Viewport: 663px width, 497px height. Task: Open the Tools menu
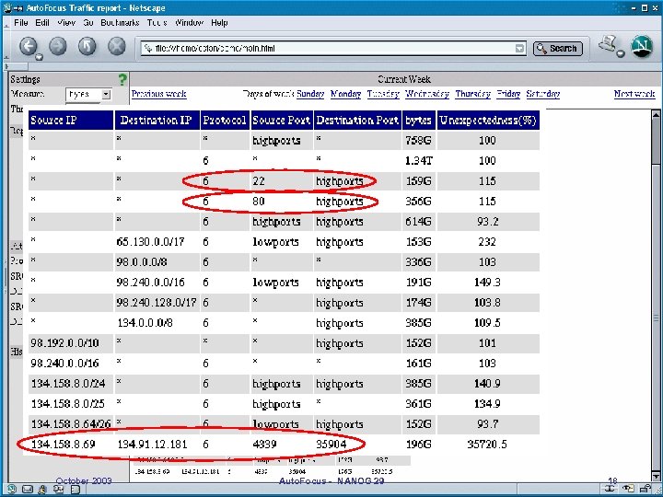click(x=157, y=23)
